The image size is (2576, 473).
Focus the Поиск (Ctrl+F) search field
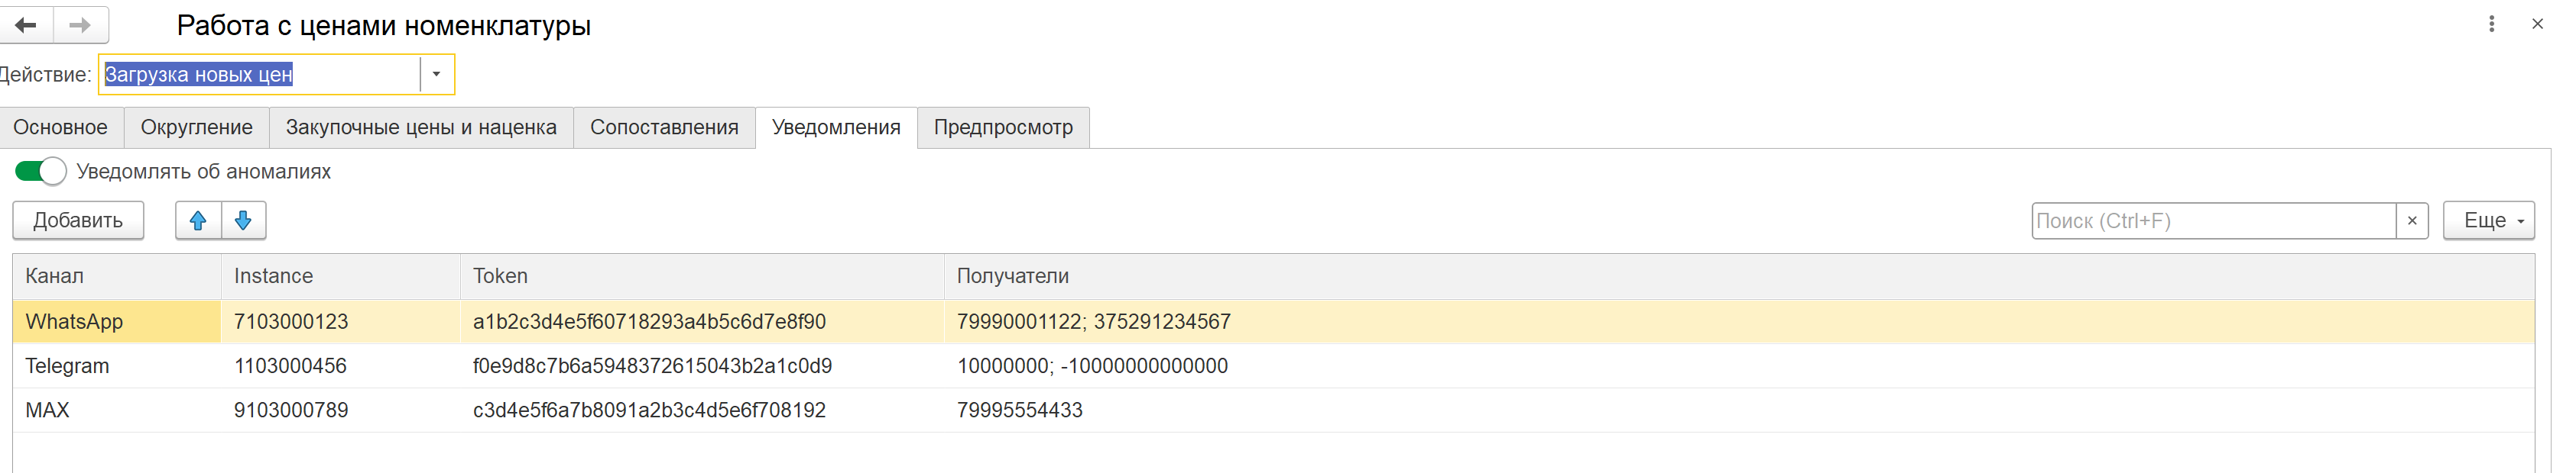pos(2213,220)
